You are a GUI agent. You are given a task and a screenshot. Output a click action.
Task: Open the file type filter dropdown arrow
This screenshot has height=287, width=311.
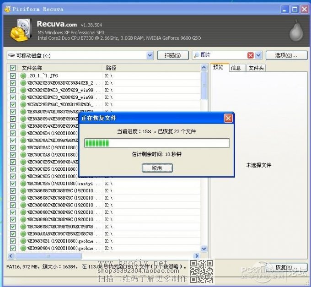point(258,55)
